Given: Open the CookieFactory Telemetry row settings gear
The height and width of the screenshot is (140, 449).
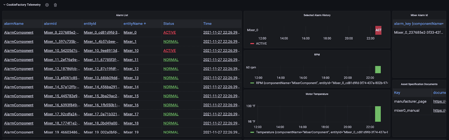Looking at the screenshot, I should tap(47, 5).
